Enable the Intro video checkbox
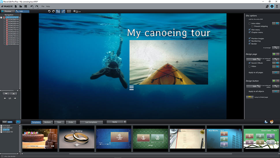This screenshot has height=158, width=280. [x=250, y=23]
